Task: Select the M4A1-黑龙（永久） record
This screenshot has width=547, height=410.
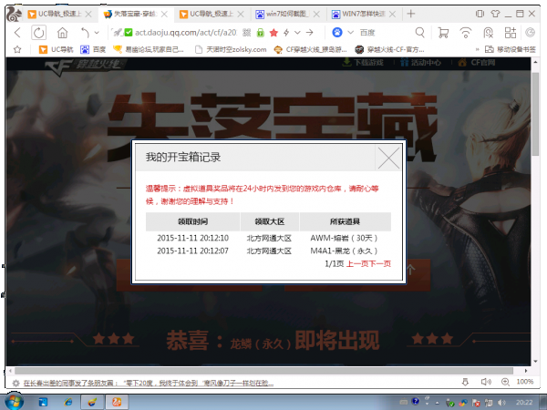Action: click(x=344, y=251)
